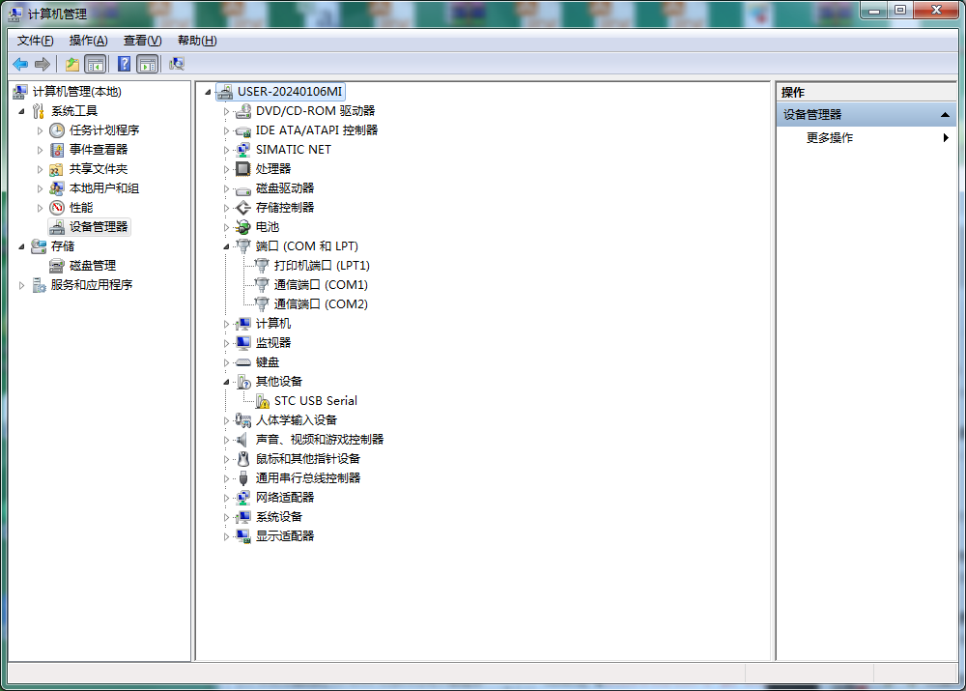This screenshot has height=691, width=966.
Task: Click the Back arrow toolbar icon
Action: click(20, 64)
